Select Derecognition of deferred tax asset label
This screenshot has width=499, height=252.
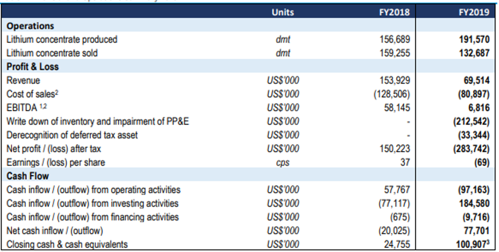72,135
